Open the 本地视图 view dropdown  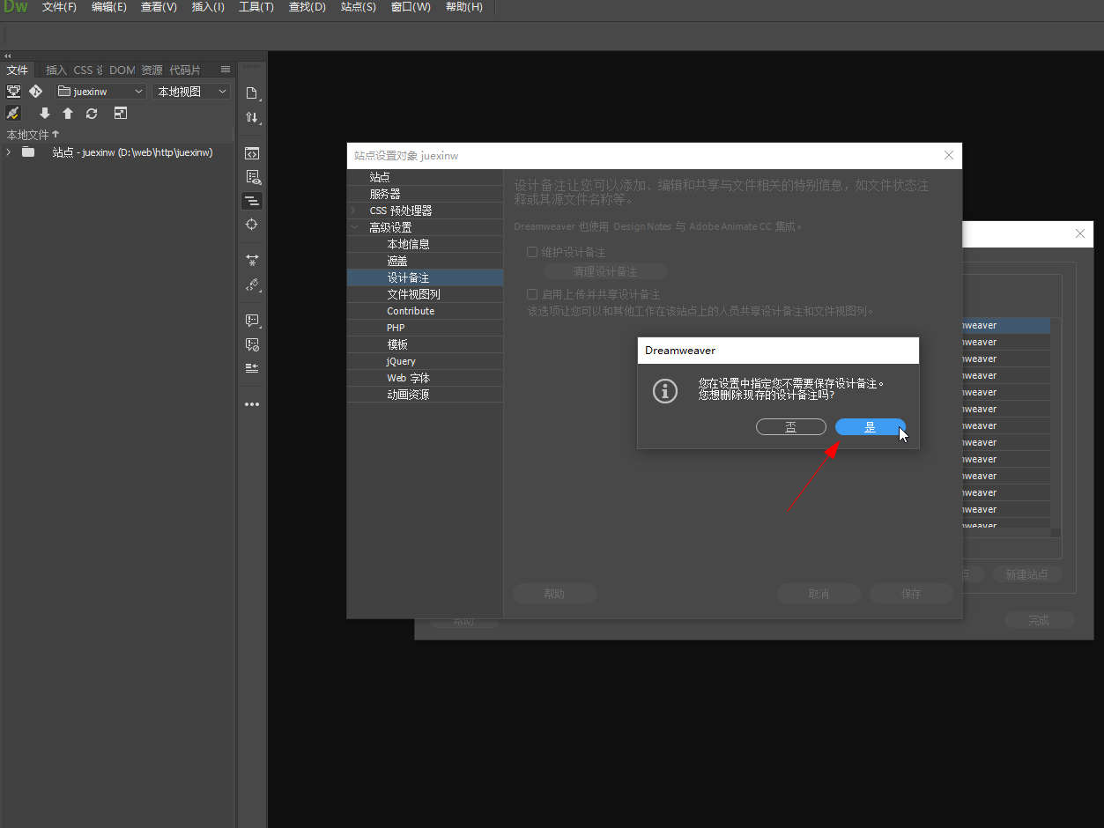point(192,92)
